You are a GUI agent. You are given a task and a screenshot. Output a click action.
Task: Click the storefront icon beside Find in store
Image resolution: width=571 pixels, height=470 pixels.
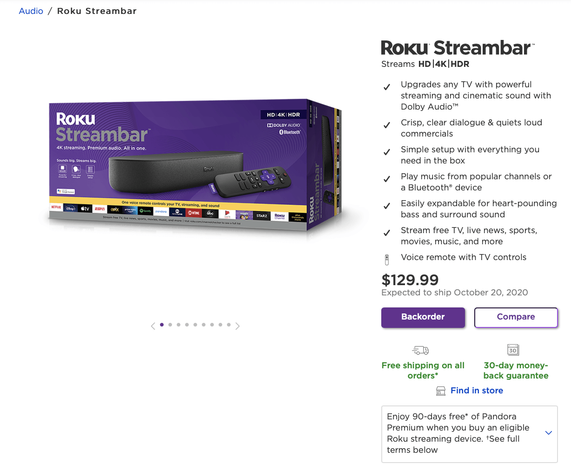click(440, 391)
